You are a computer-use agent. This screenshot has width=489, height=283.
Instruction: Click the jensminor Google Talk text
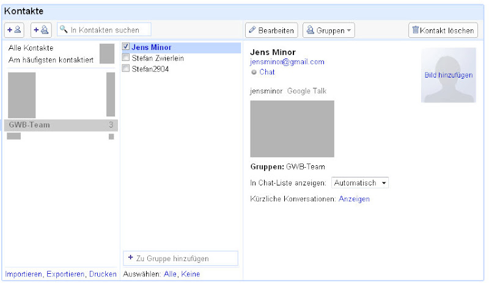click(x=288, y=91)
